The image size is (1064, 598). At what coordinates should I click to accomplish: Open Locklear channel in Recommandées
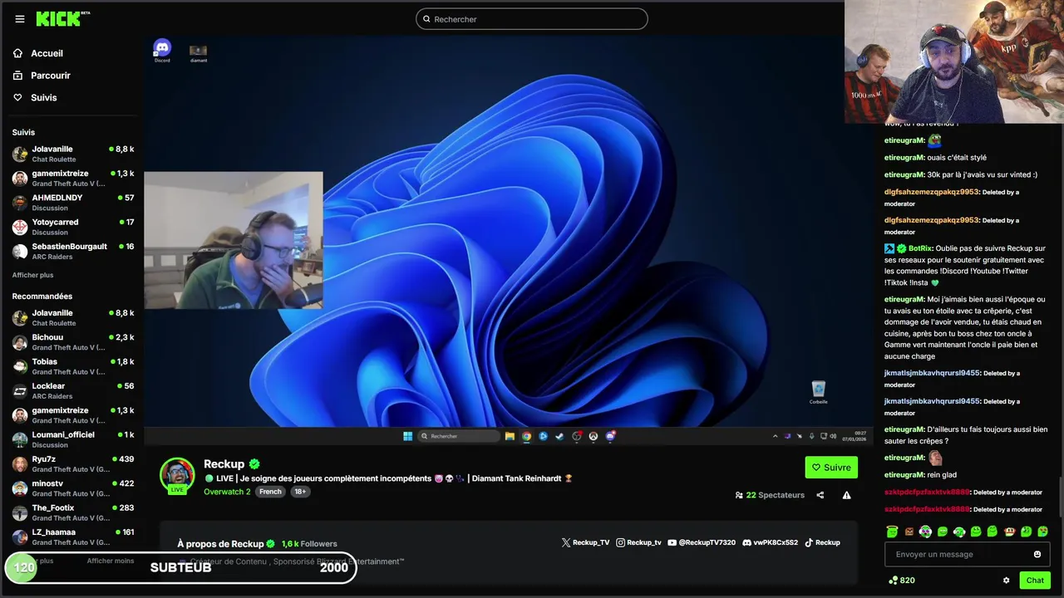(73, 390)
